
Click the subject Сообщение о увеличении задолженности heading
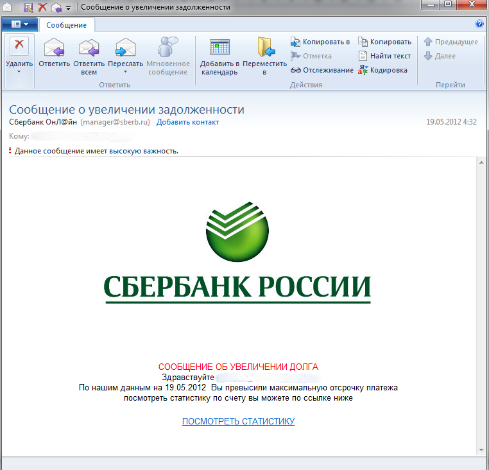point(126,110)
